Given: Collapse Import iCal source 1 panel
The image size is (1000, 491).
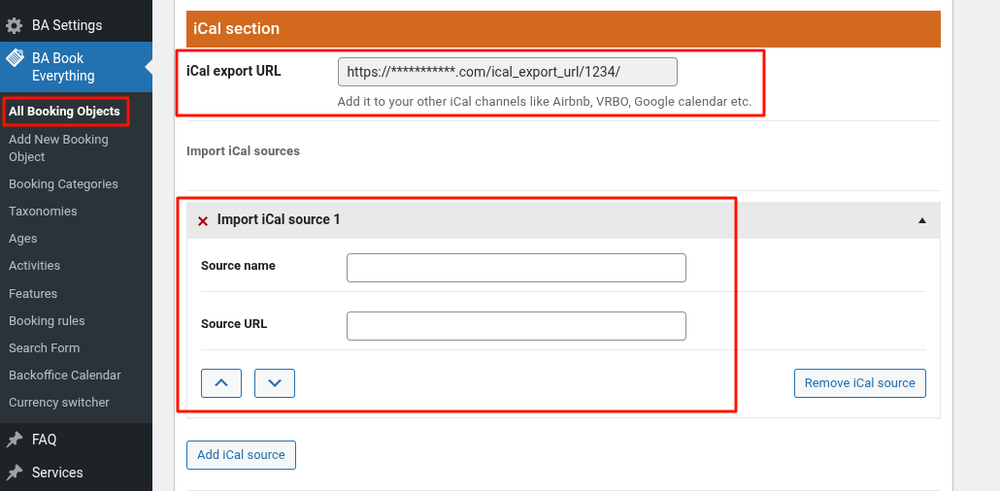Looking at the screenshot, I should (x=921, y=220).
